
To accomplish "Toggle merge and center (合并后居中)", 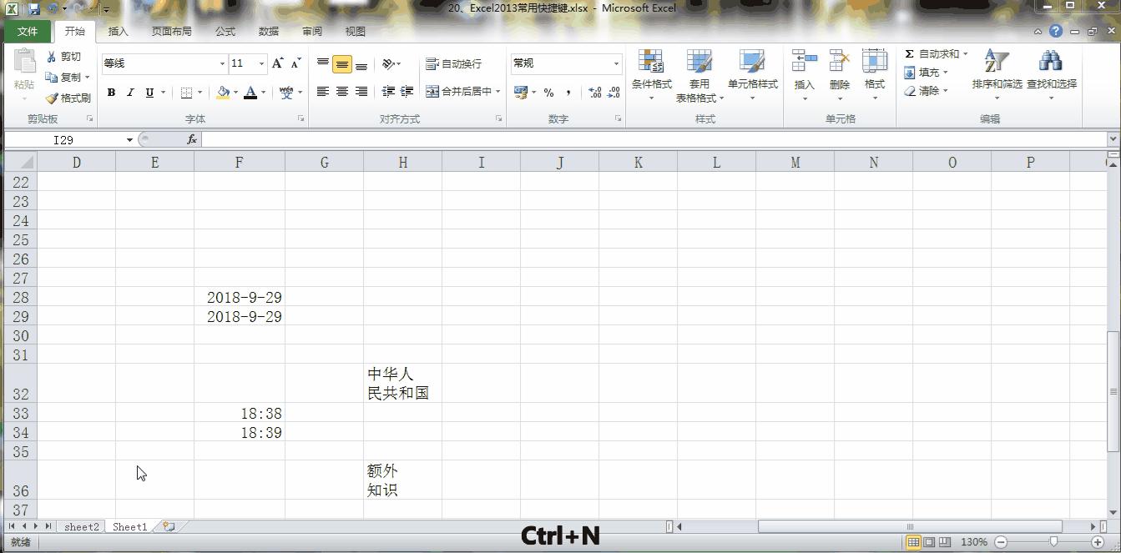I will [459, 92].
